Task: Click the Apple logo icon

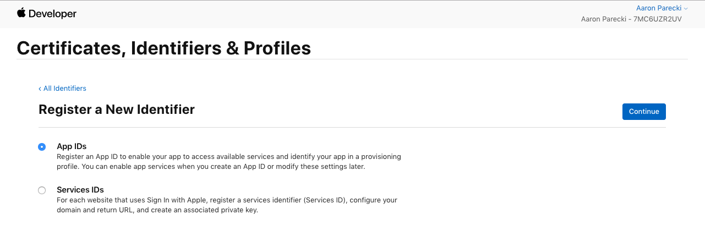Action: point(21,13)
